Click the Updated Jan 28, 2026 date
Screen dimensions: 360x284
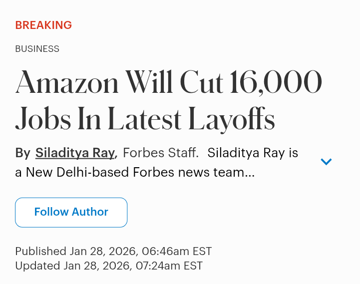[74, 266]
